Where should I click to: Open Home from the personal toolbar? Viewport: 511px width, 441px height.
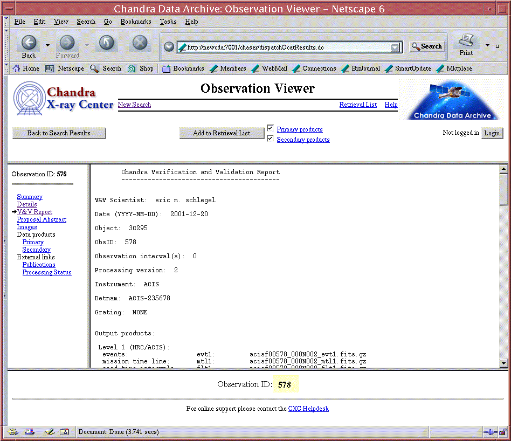coord(26,68)
